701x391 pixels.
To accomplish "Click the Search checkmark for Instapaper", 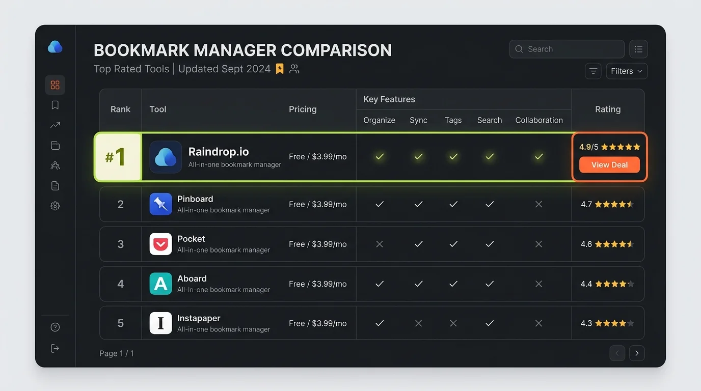I will 490,323.
